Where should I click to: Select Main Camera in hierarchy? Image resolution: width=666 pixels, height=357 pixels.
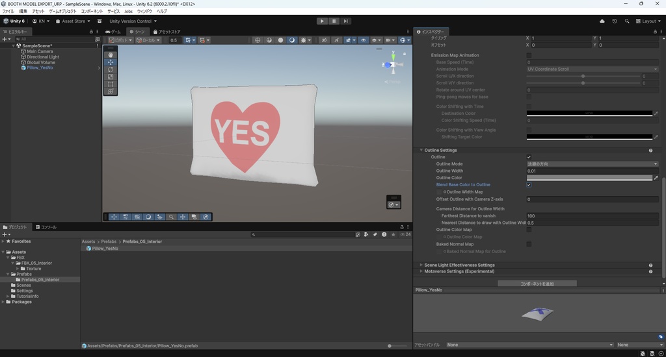tap(40, 51)
